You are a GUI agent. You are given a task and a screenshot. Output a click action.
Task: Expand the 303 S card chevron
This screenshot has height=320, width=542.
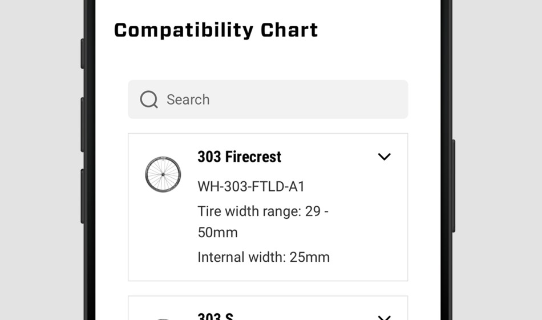(x=384, y=317)
